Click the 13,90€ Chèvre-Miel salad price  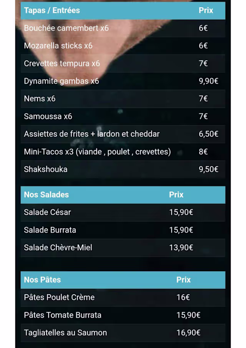(181, 248)
